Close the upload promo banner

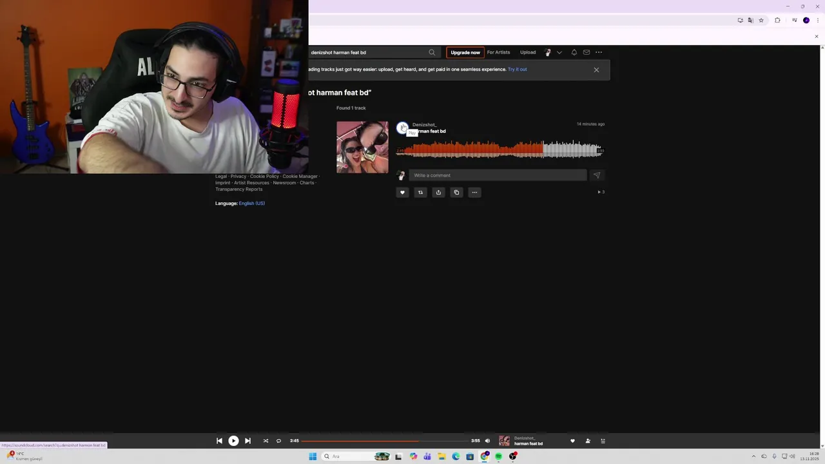point(596,70)
